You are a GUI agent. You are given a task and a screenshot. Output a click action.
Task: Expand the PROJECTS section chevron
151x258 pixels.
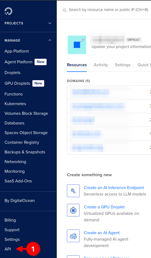coord(50,23)
